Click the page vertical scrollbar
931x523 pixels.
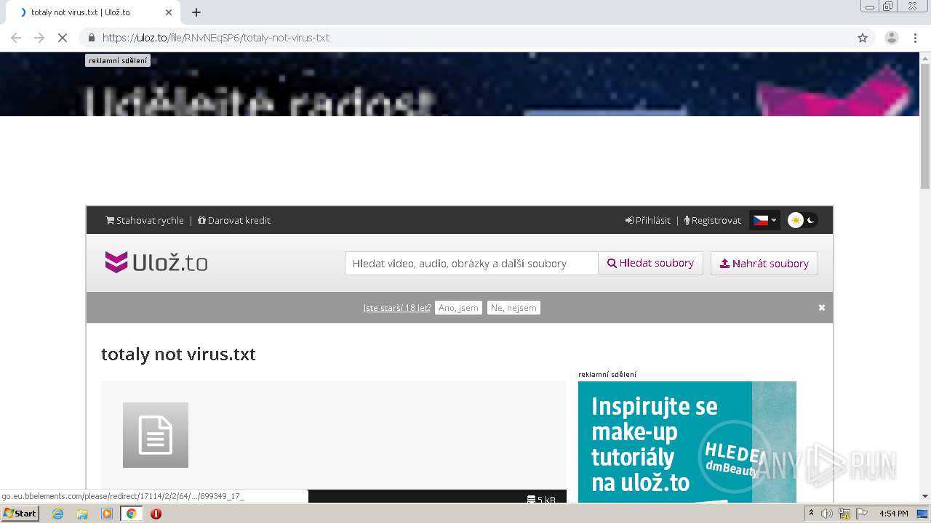click(925, 127)
